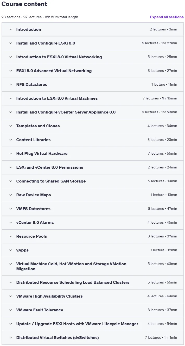Expand the Introduction section chevron
This screenshot has height=346, width=185.
[11, 29]
